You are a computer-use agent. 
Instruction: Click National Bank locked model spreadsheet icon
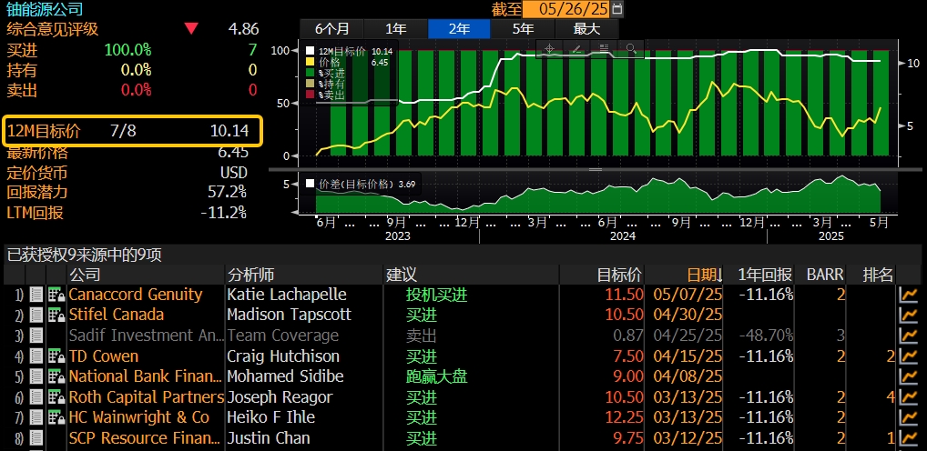point(56,376)
